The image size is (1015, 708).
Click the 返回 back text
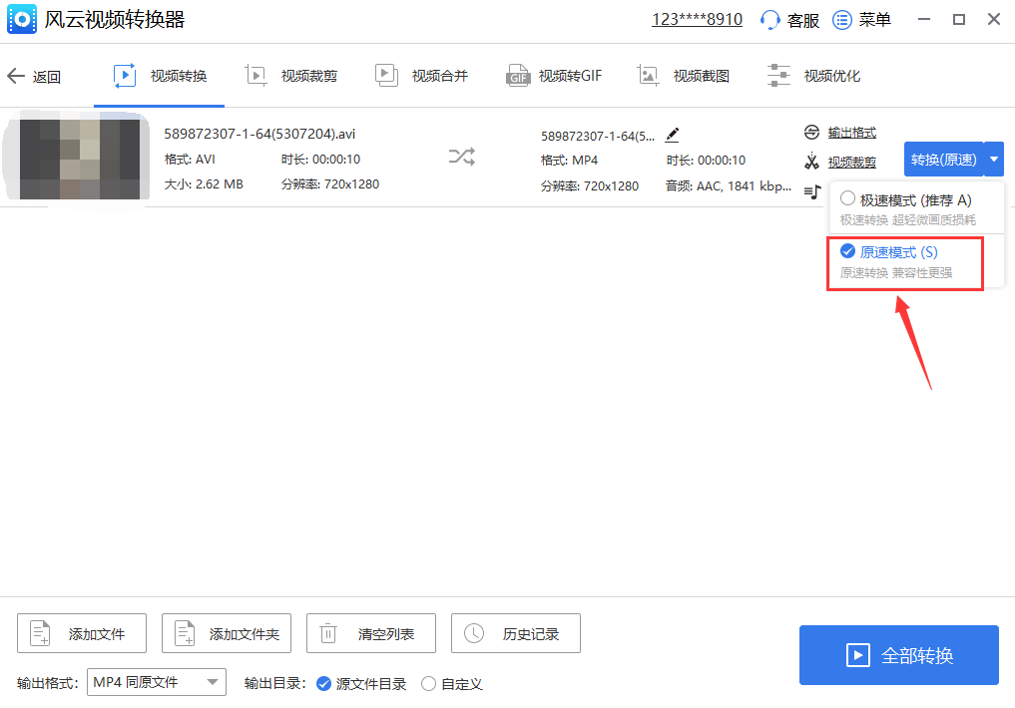coord(47,77)
